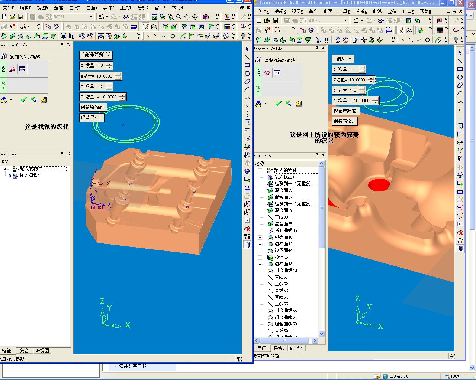Click Circle tool in left window top toolbar

(x=173, y=36)
